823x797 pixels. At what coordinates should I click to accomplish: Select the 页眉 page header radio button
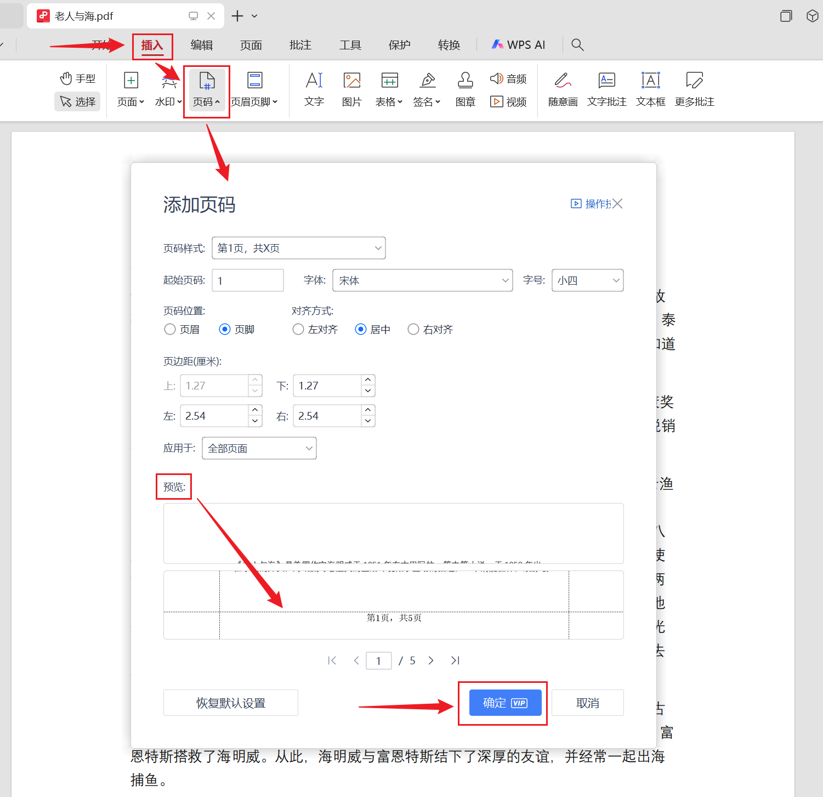pos(170,329)
